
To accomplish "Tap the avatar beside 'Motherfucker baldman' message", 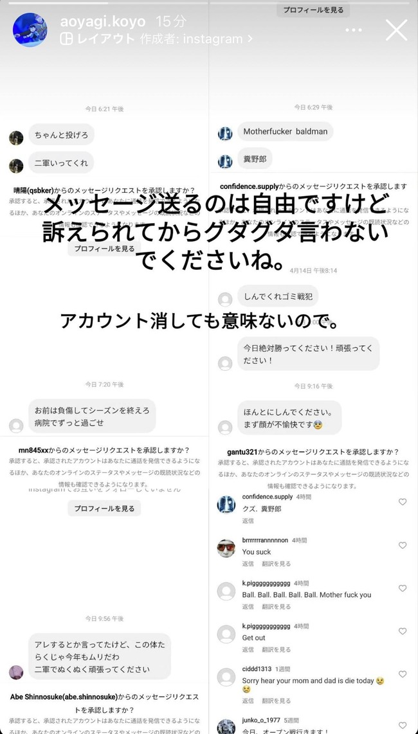I will coord(226,134).
